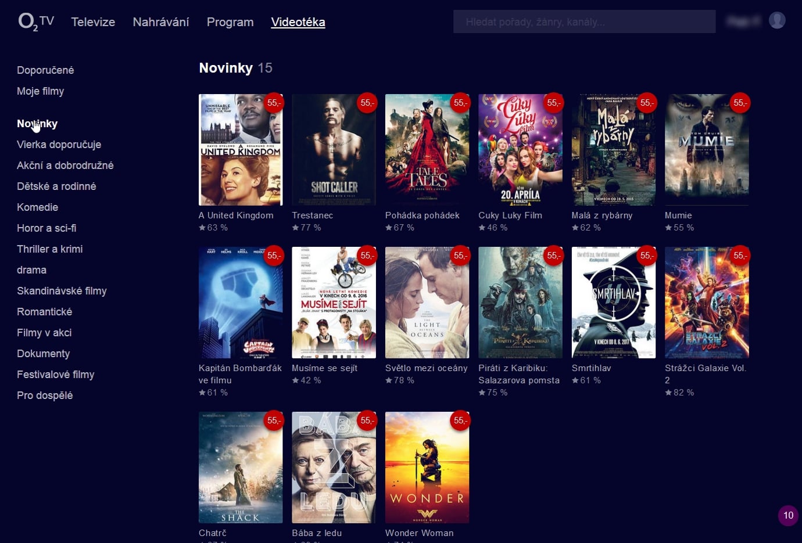Click the 55,- price badge on Wonder Woman
802x543 pixels.
pos(460,420)
